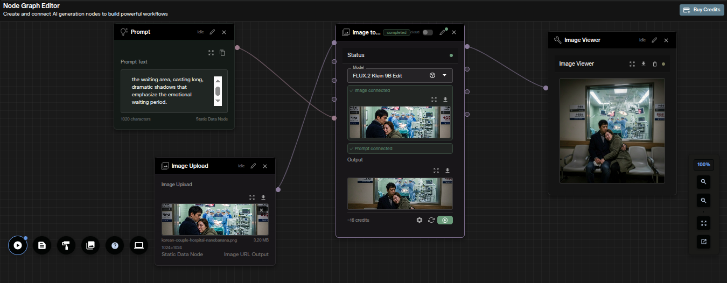Image resolution: width=727 pixels, height=283 pixels.
Task: Click the uploaded korean-couple-hospital thumbnail
Action: click(x=215, y=220)
